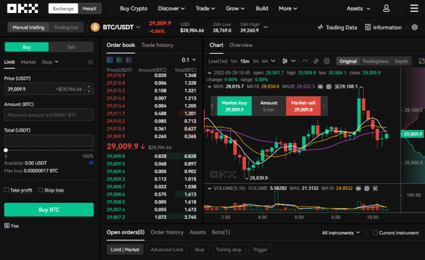Switch to MetaX mode
Screen dimensions: 425x260
coord(90,8)
